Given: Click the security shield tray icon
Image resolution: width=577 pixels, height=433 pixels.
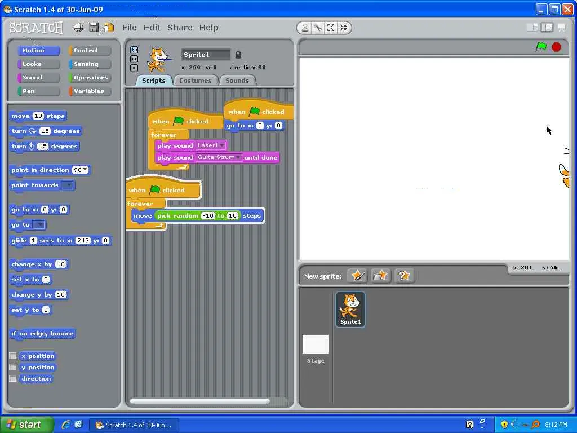Looking at the screenshot, I should click(x=504, y=425).
